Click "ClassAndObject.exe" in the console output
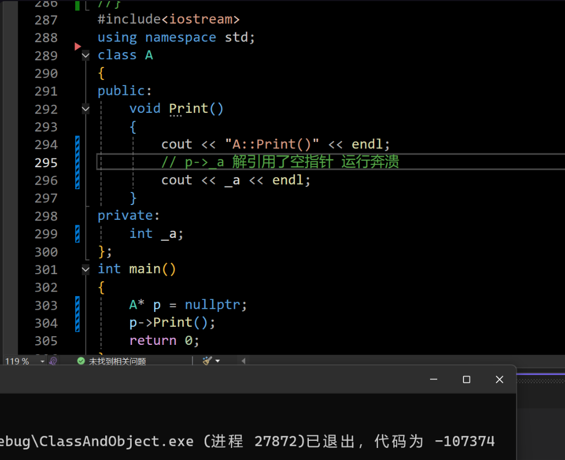 click(116, 441)
